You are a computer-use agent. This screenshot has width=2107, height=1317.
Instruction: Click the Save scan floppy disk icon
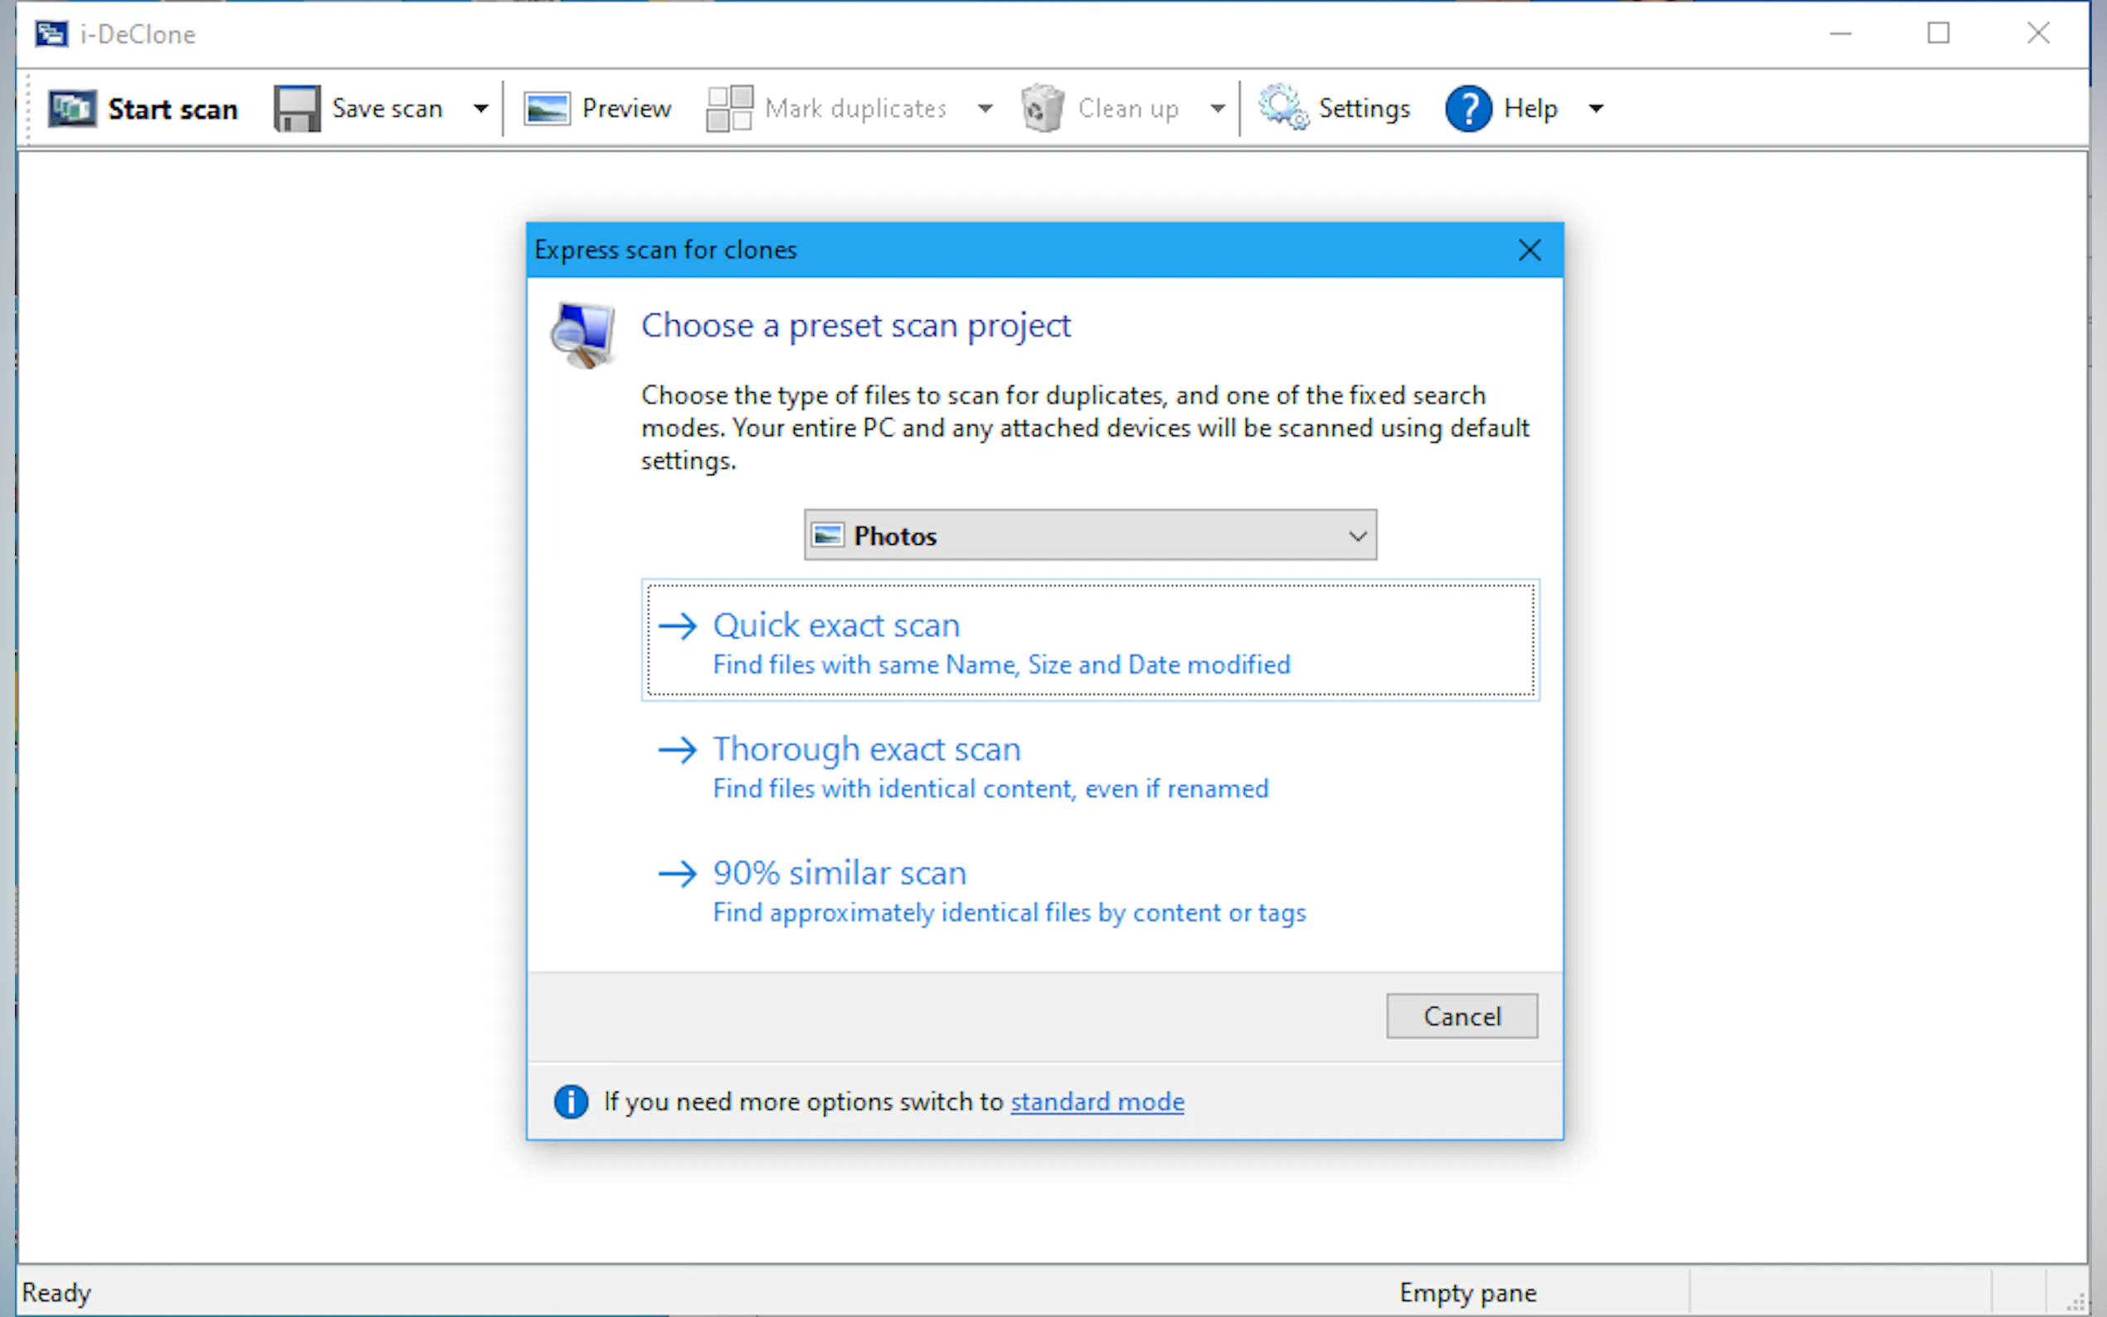tap(297, 109)
